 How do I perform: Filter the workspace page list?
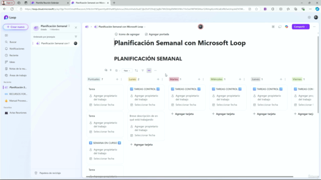pyautogui.click(x=76, y=36)
